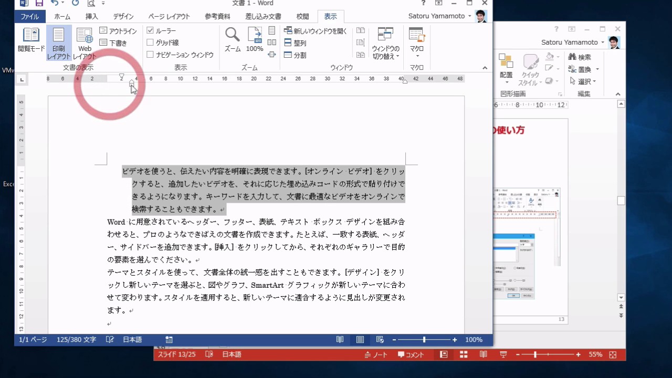This screenshot has height=378, width=672.
Task: Uncheck the ルーラー checkbox
Action: [150, 31]
